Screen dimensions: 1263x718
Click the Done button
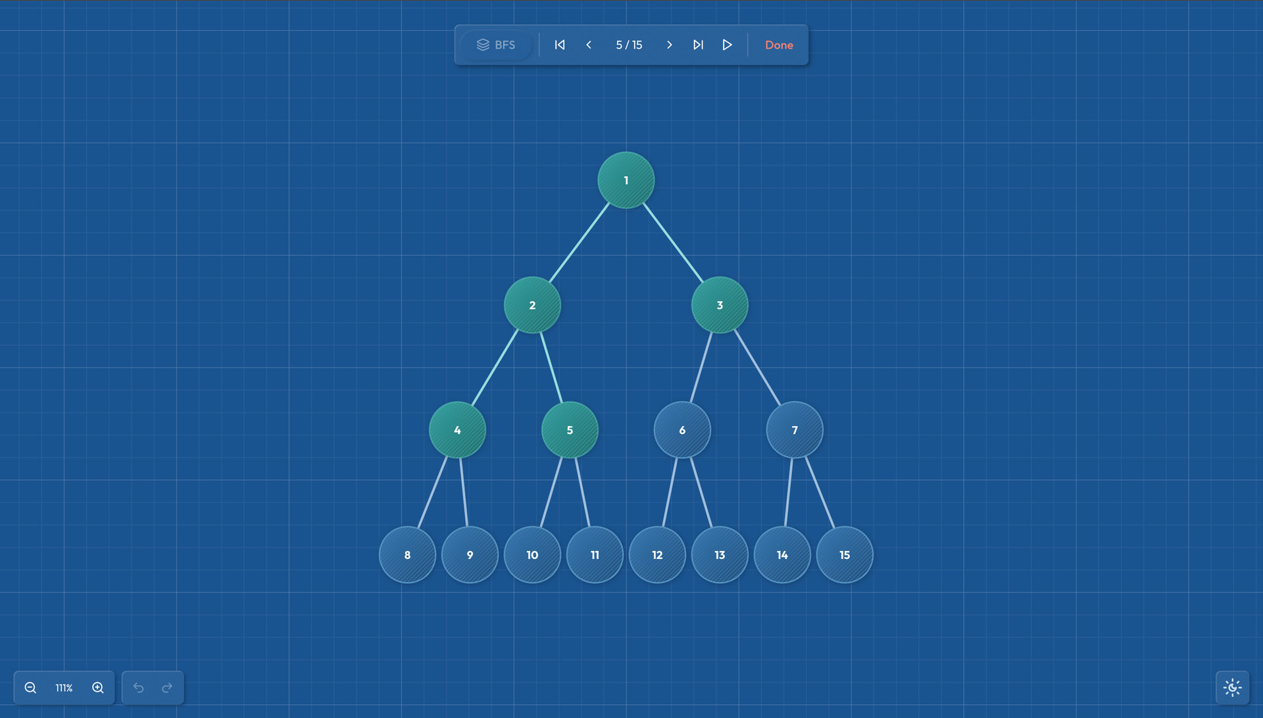[779, 45]
